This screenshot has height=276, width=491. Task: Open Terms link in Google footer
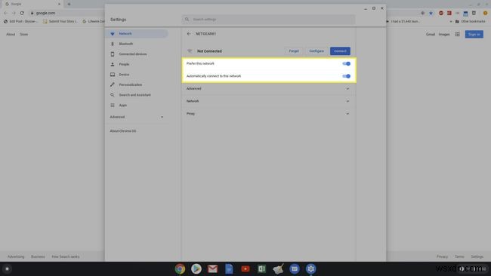(x=459, y=256)
